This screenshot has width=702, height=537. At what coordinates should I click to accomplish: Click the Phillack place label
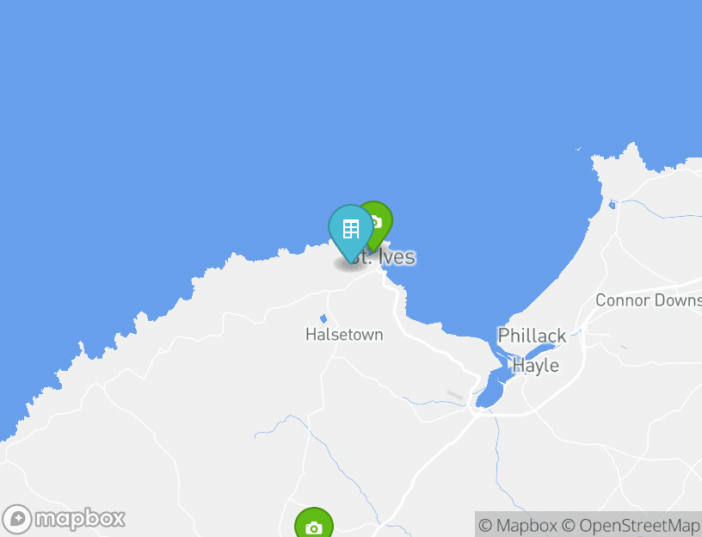tap(532, 336)
